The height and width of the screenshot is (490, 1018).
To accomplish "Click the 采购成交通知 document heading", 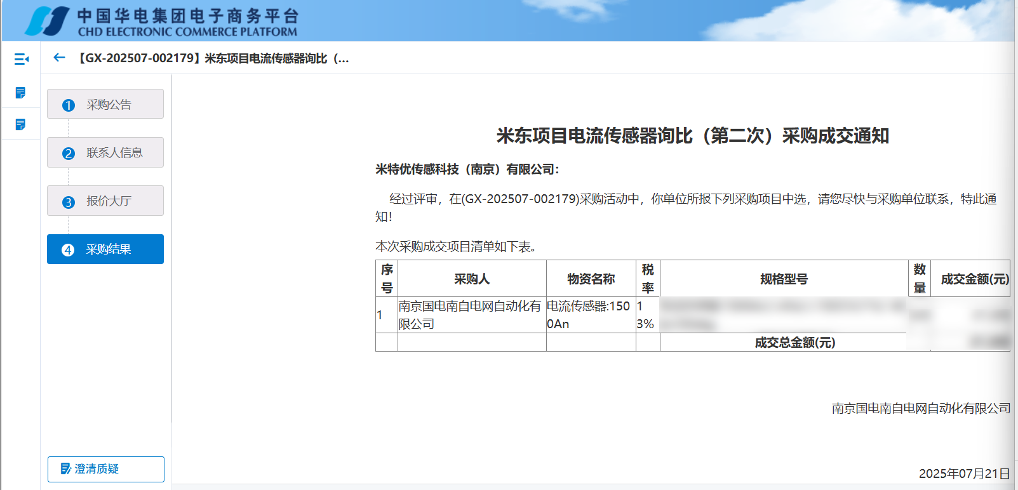I will pyautogui.click(x=692, y=136).
